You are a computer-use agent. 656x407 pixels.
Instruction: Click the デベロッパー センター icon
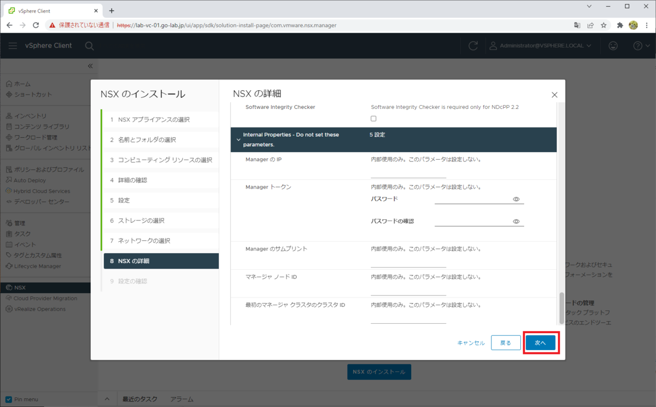[9, 202]
